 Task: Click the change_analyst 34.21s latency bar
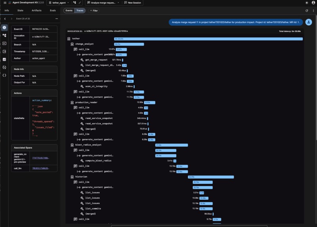coord(129,44)
